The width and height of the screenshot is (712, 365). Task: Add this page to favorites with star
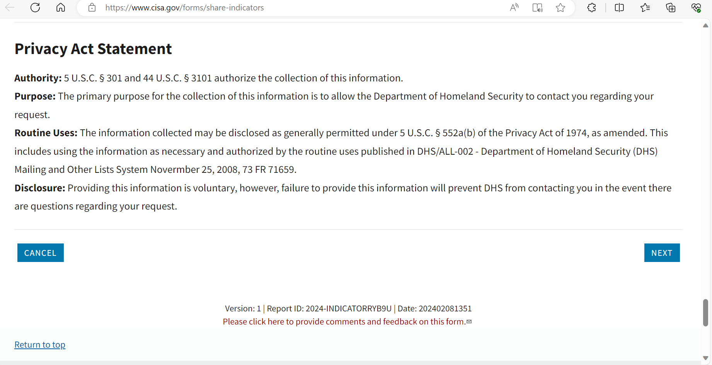[560, 7]
